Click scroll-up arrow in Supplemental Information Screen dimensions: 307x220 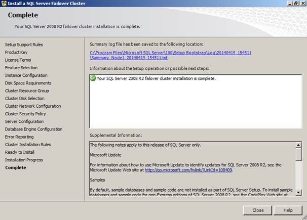[298, 145]
